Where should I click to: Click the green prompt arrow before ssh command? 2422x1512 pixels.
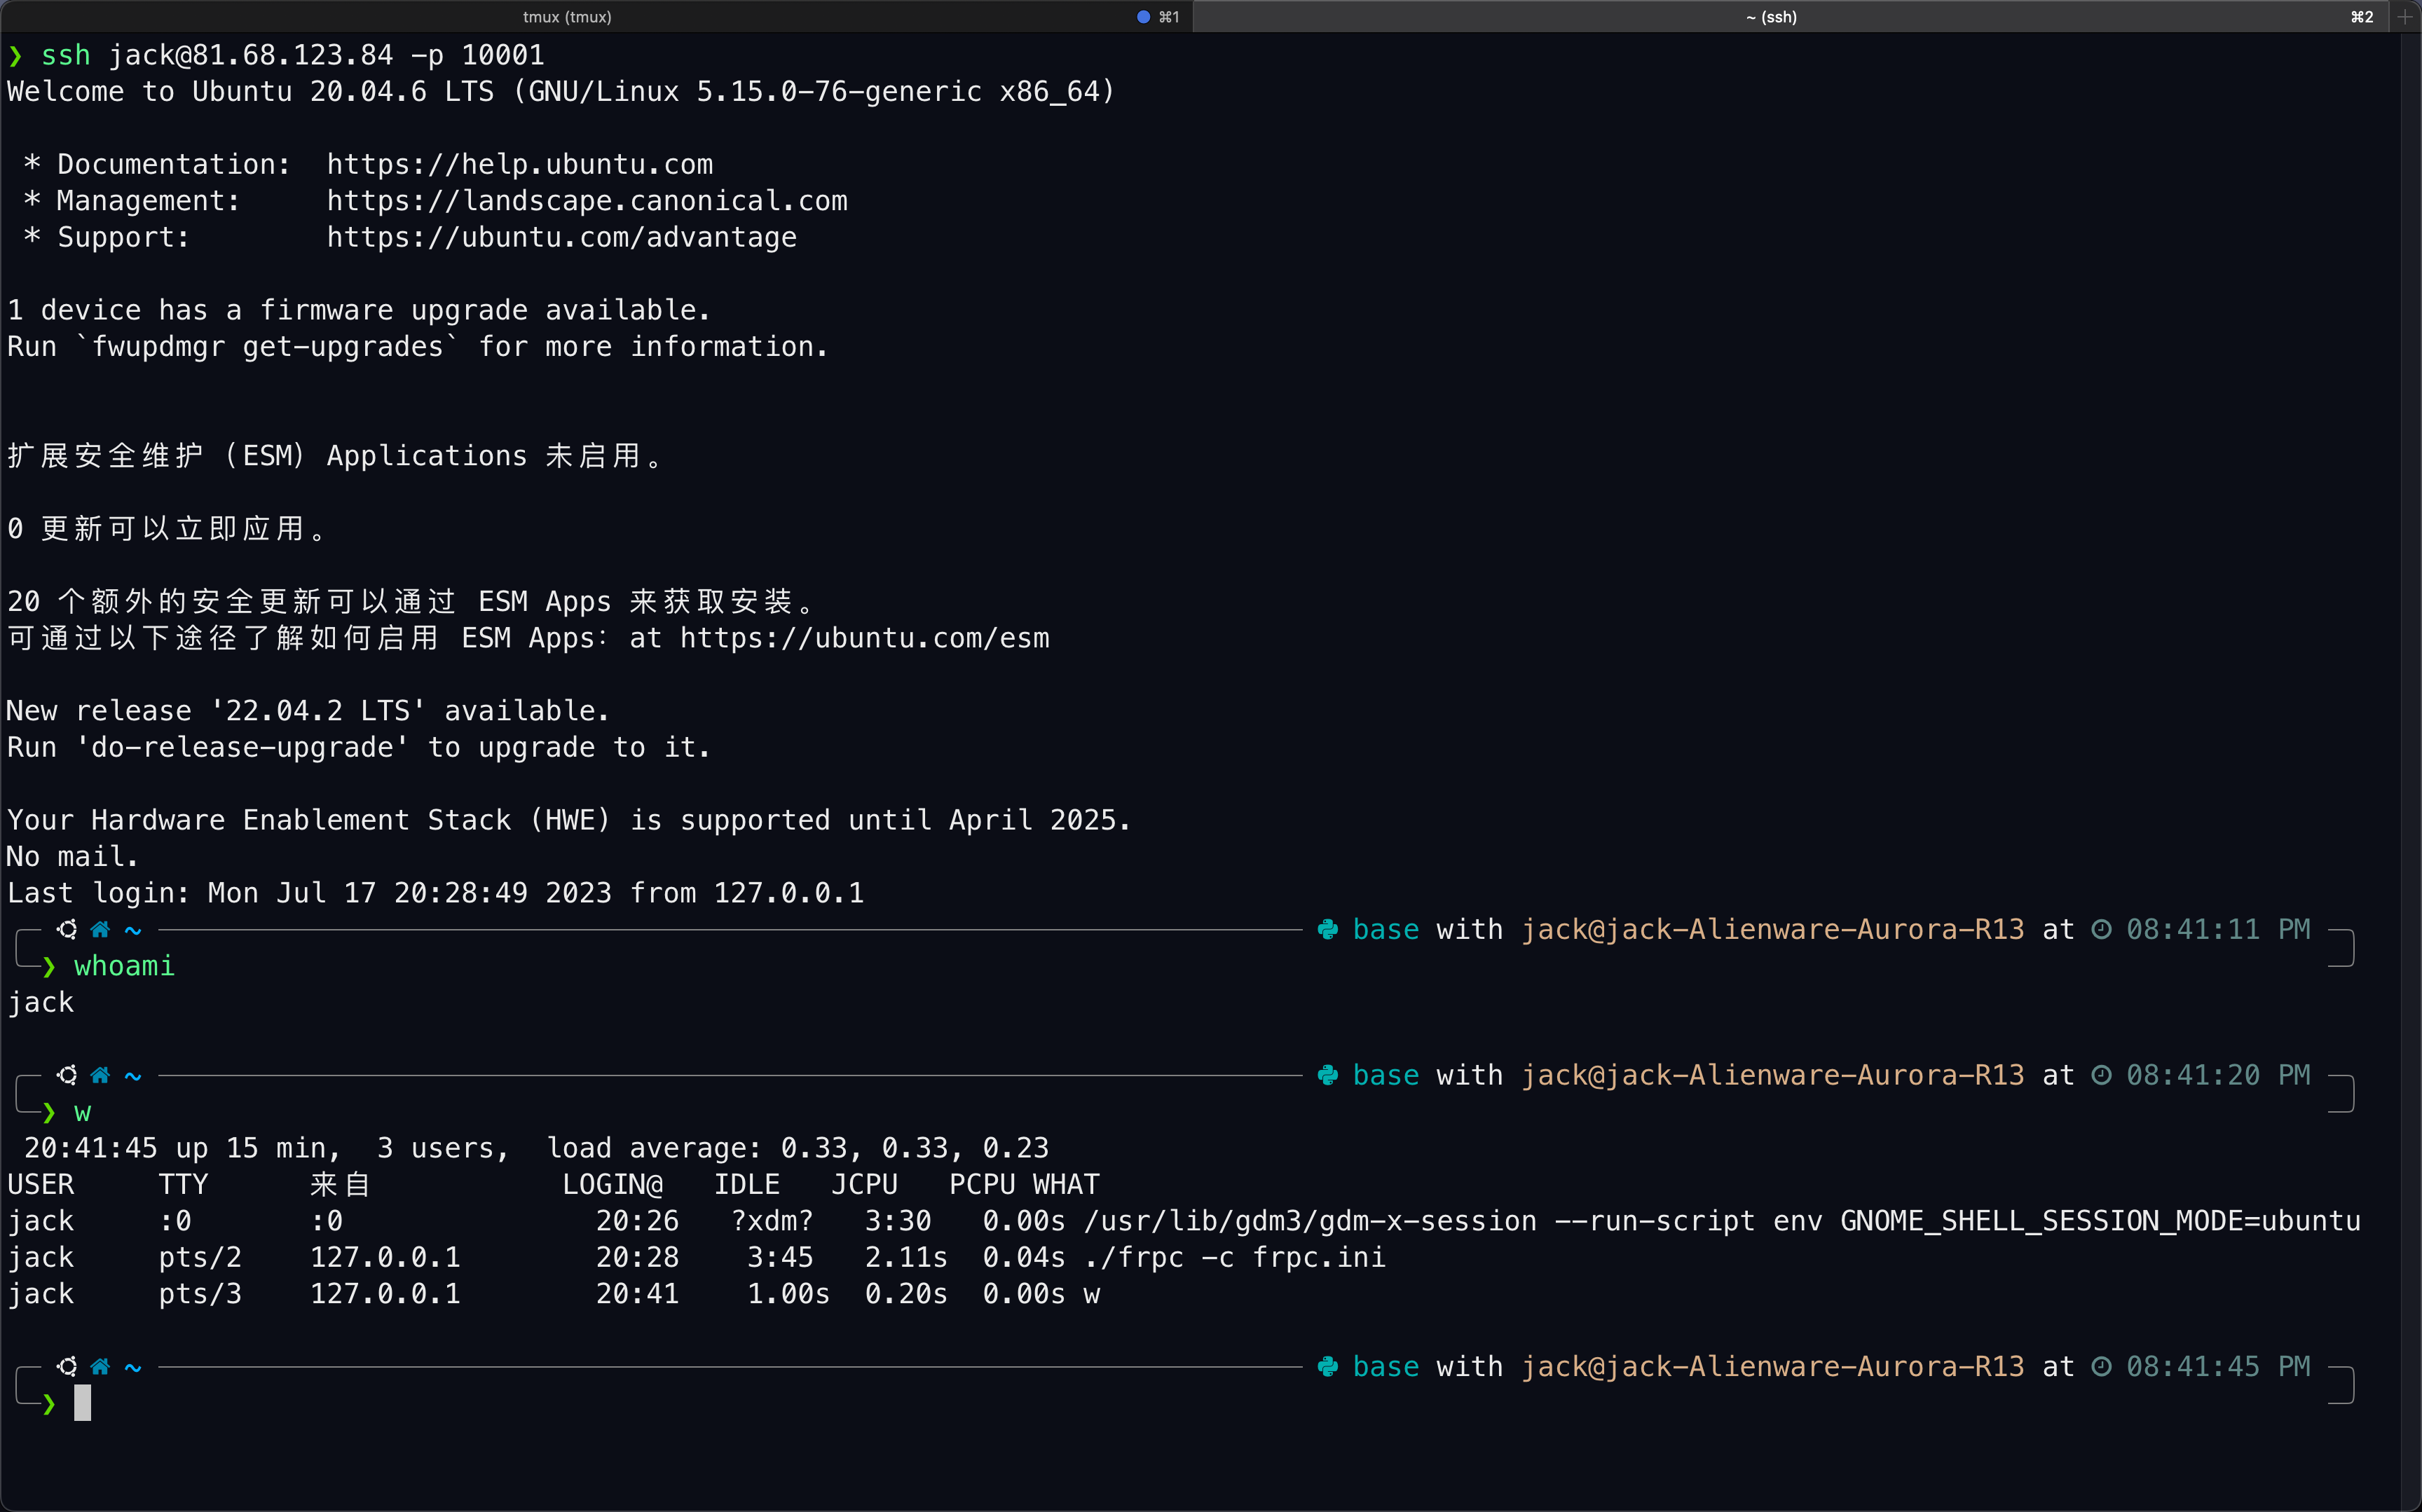[15, 56]
